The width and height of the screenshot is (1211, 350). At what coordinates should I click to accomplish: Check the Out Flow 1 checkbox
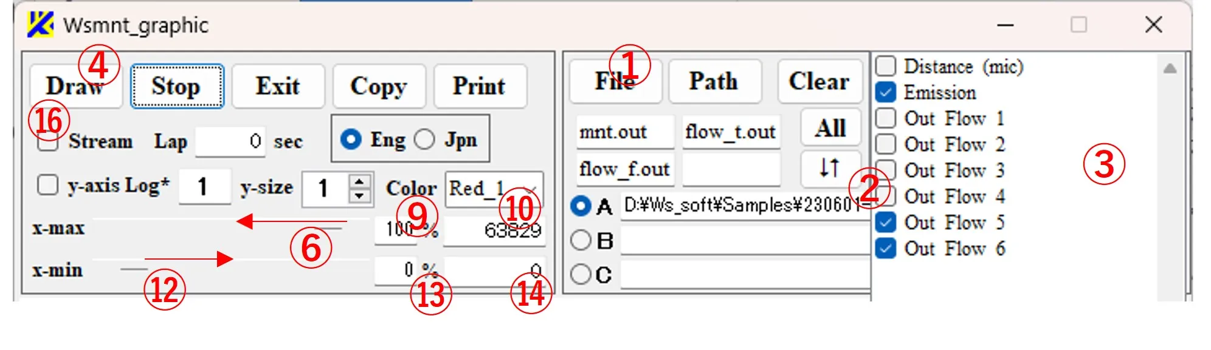(886, 118)
